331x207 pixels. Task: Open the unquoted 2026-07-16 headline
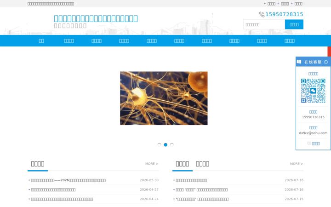[191, 180]
